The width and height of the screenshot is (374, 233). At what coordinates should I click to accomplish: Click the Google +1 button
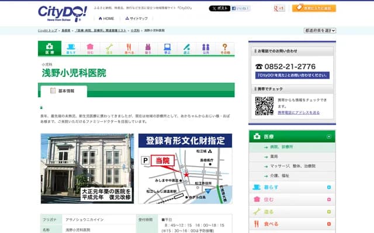279,8
